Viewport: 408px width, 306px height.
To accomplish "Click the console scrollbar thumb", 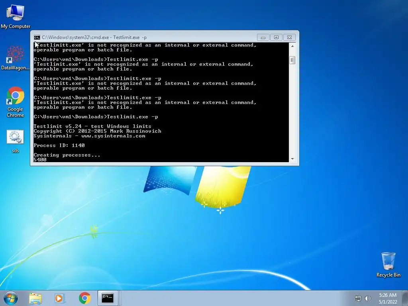I will [x=292, y=61].
